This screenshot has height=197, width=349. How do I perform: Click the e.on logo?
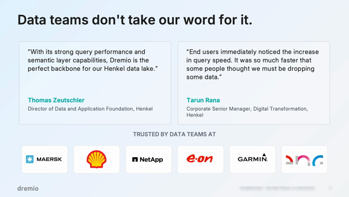click(x=200, y=159)
